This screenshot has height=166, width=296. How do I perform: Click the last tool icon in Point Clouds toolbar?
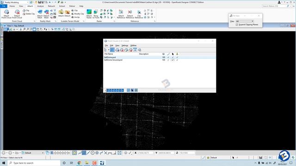(140, 50)
